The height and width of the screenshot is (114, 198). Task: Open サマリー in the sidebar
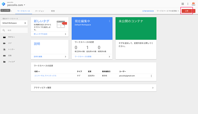(11, 37)
